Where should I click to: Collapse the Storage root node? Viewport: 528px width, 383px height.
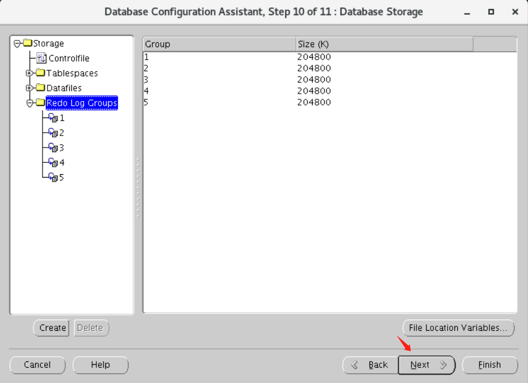[17, 44]
